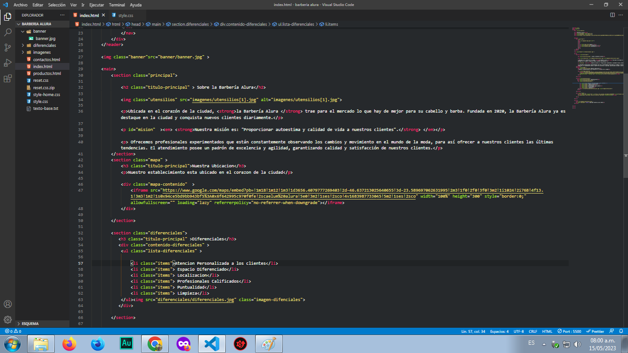Click the html breadcrumb item
This screenshot has width=628, height=353.
[113, 24]
